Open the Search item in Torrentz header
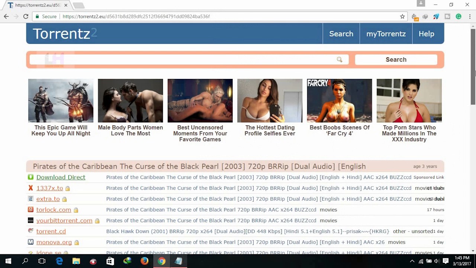 tap(341, 33)
